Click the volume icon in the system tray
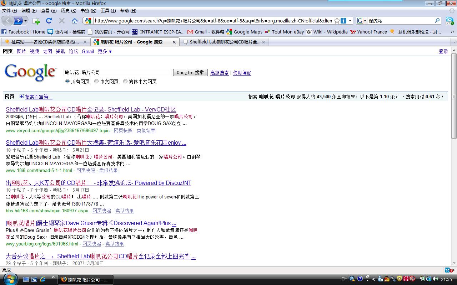457x285 pixels. 435,279
